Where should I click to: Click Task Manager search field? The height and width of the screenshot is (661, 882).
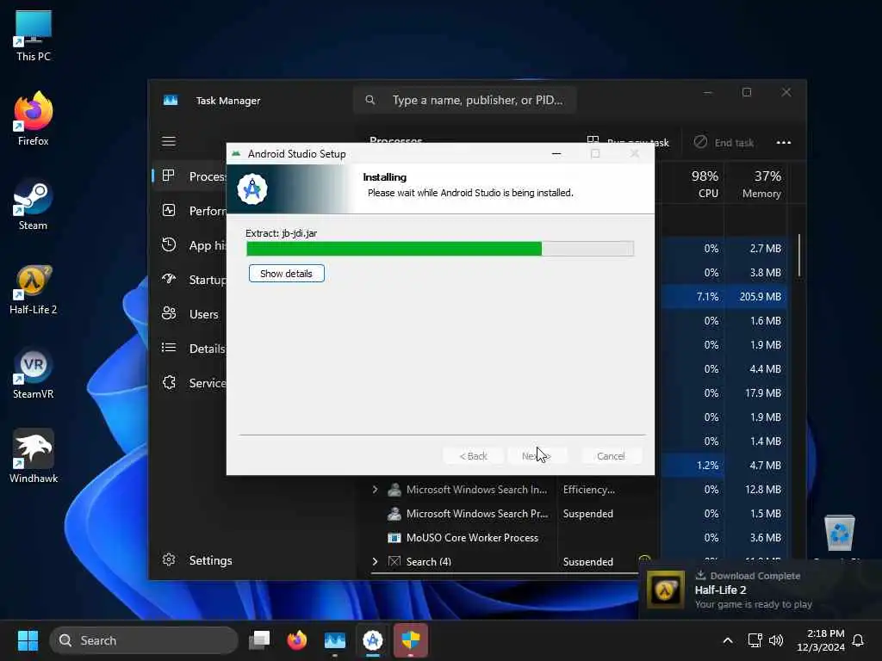click(464, 100)
